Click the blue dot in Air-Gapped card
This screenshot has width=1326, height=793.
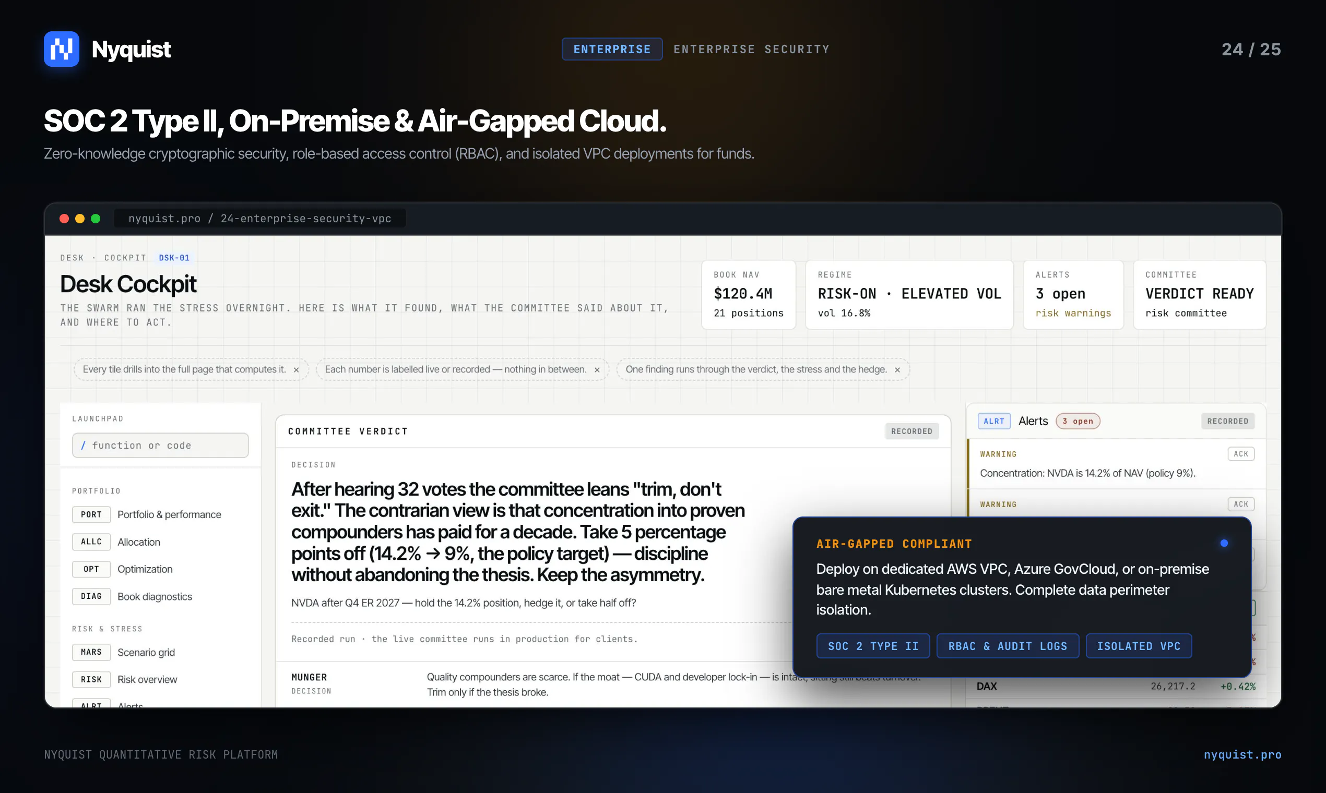[1224, 544]
